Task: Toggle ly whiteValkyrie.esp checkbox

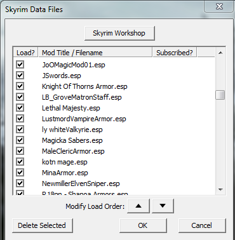Action: pos(20,130)
